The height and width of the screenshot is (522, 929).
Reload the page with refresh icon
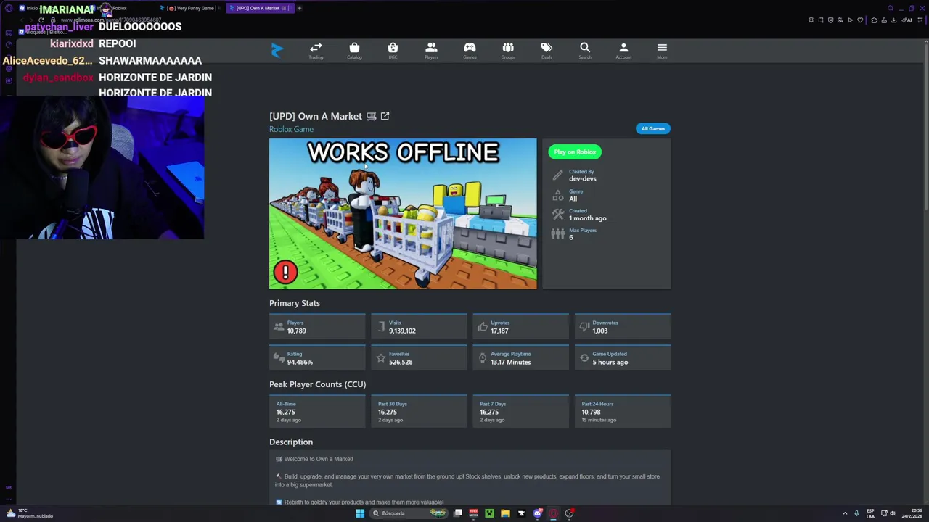pos(41,20)
